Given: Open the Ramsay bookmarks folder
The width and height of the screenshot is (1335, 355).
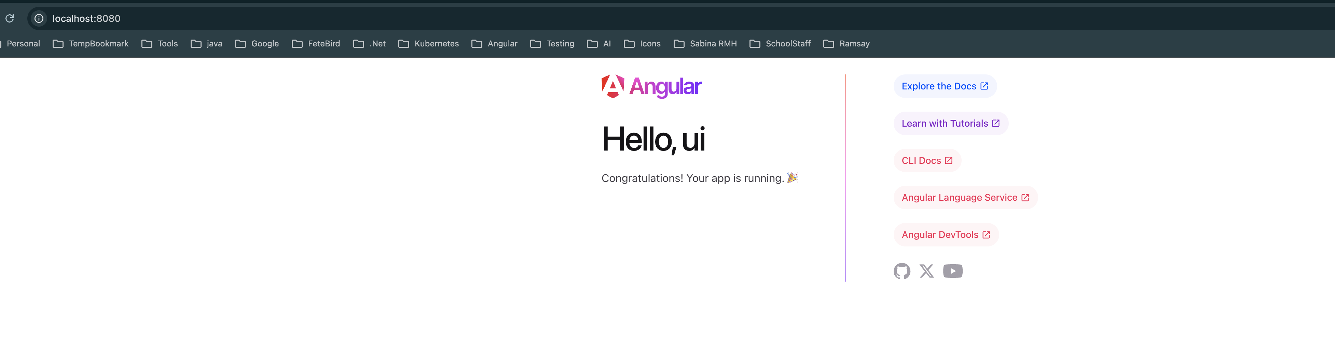Looking at the screenshot, I should (846, 43).
